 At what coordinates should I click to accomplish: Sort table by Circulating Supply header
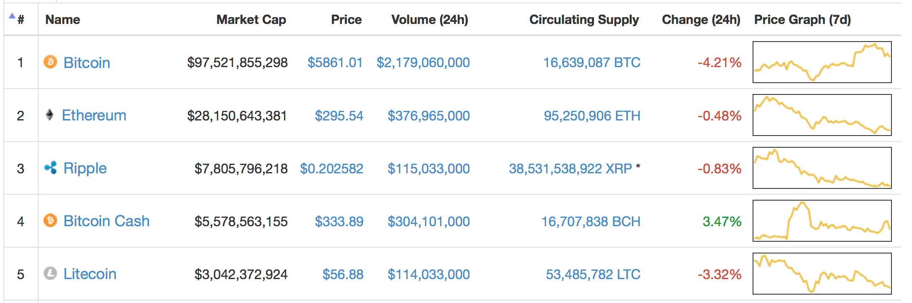[x=584, y=20]
